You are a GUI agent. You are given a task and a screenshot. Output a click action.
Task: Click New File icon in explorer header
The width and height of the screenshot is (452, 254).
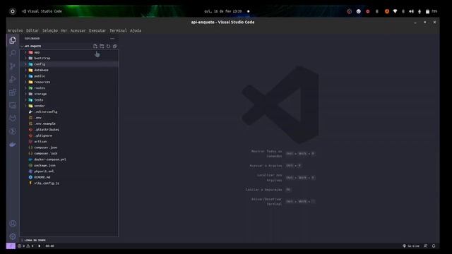tap(95, 46)
